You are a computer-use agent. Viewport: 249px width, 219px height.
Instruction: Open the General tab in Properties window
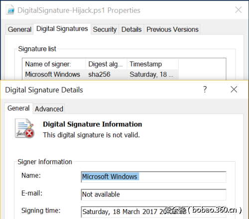(x=19, y=29)
